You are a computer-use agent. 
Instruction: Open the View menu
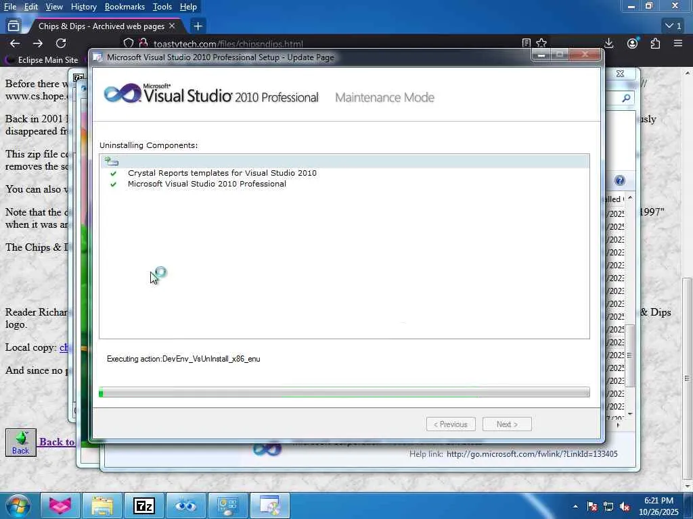[54, 7]
